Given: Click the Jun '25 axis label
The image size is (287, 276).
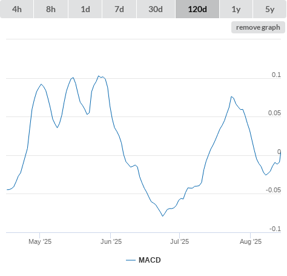Looking at the screenshot, I should 111,241.
